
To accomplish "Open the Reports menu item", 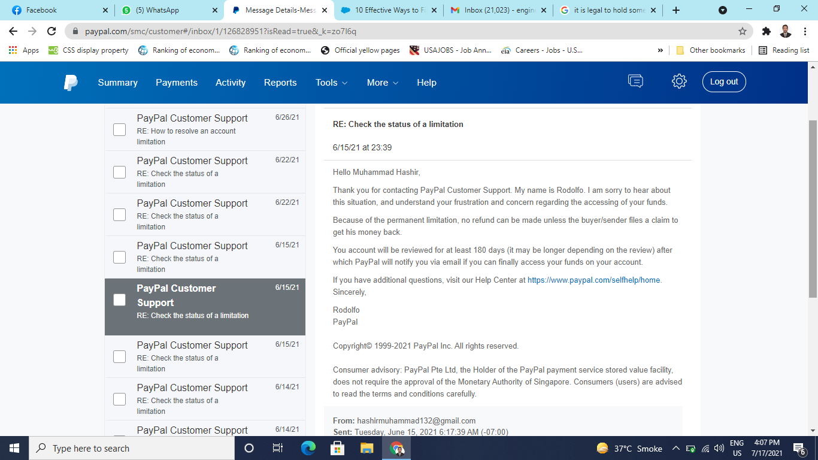I will [280, 83].
